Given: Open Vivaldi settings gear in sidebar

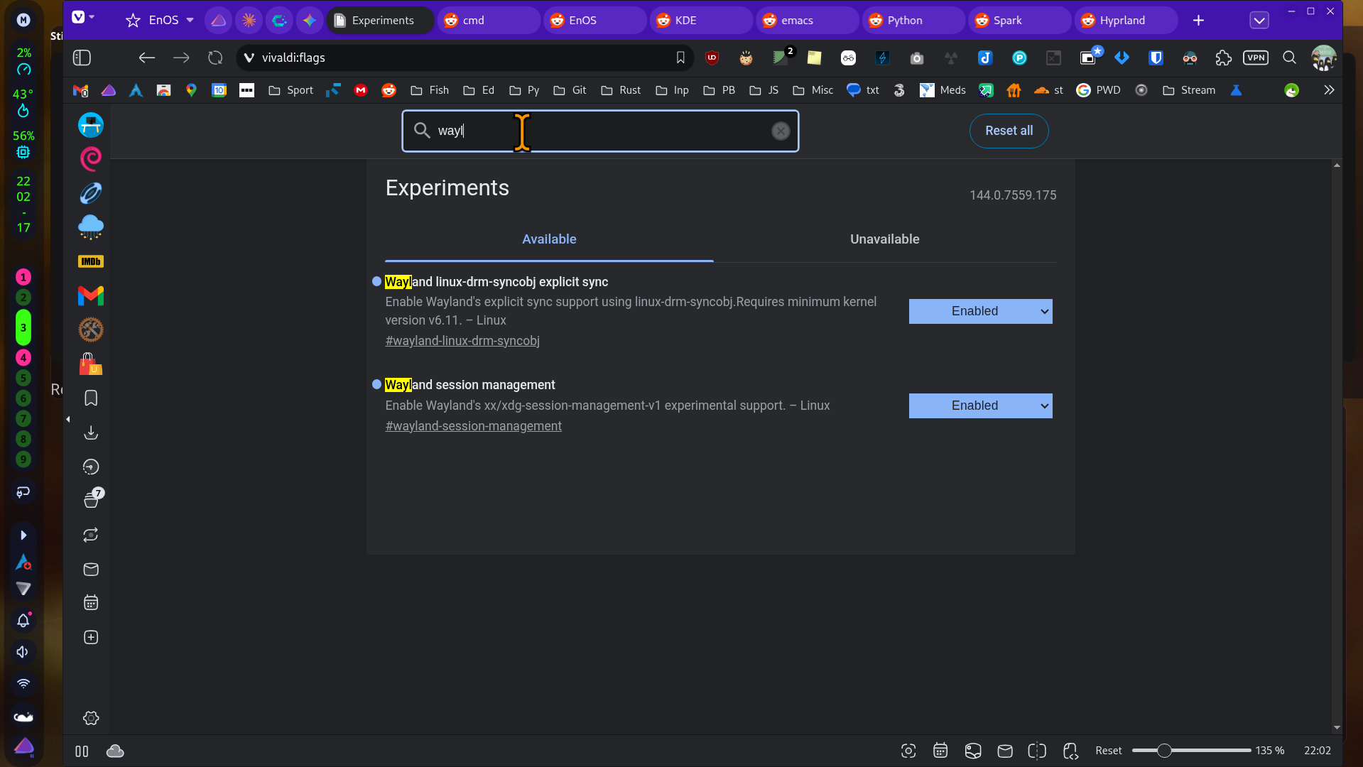Looking at the screenshot, I should coord(91,718).
